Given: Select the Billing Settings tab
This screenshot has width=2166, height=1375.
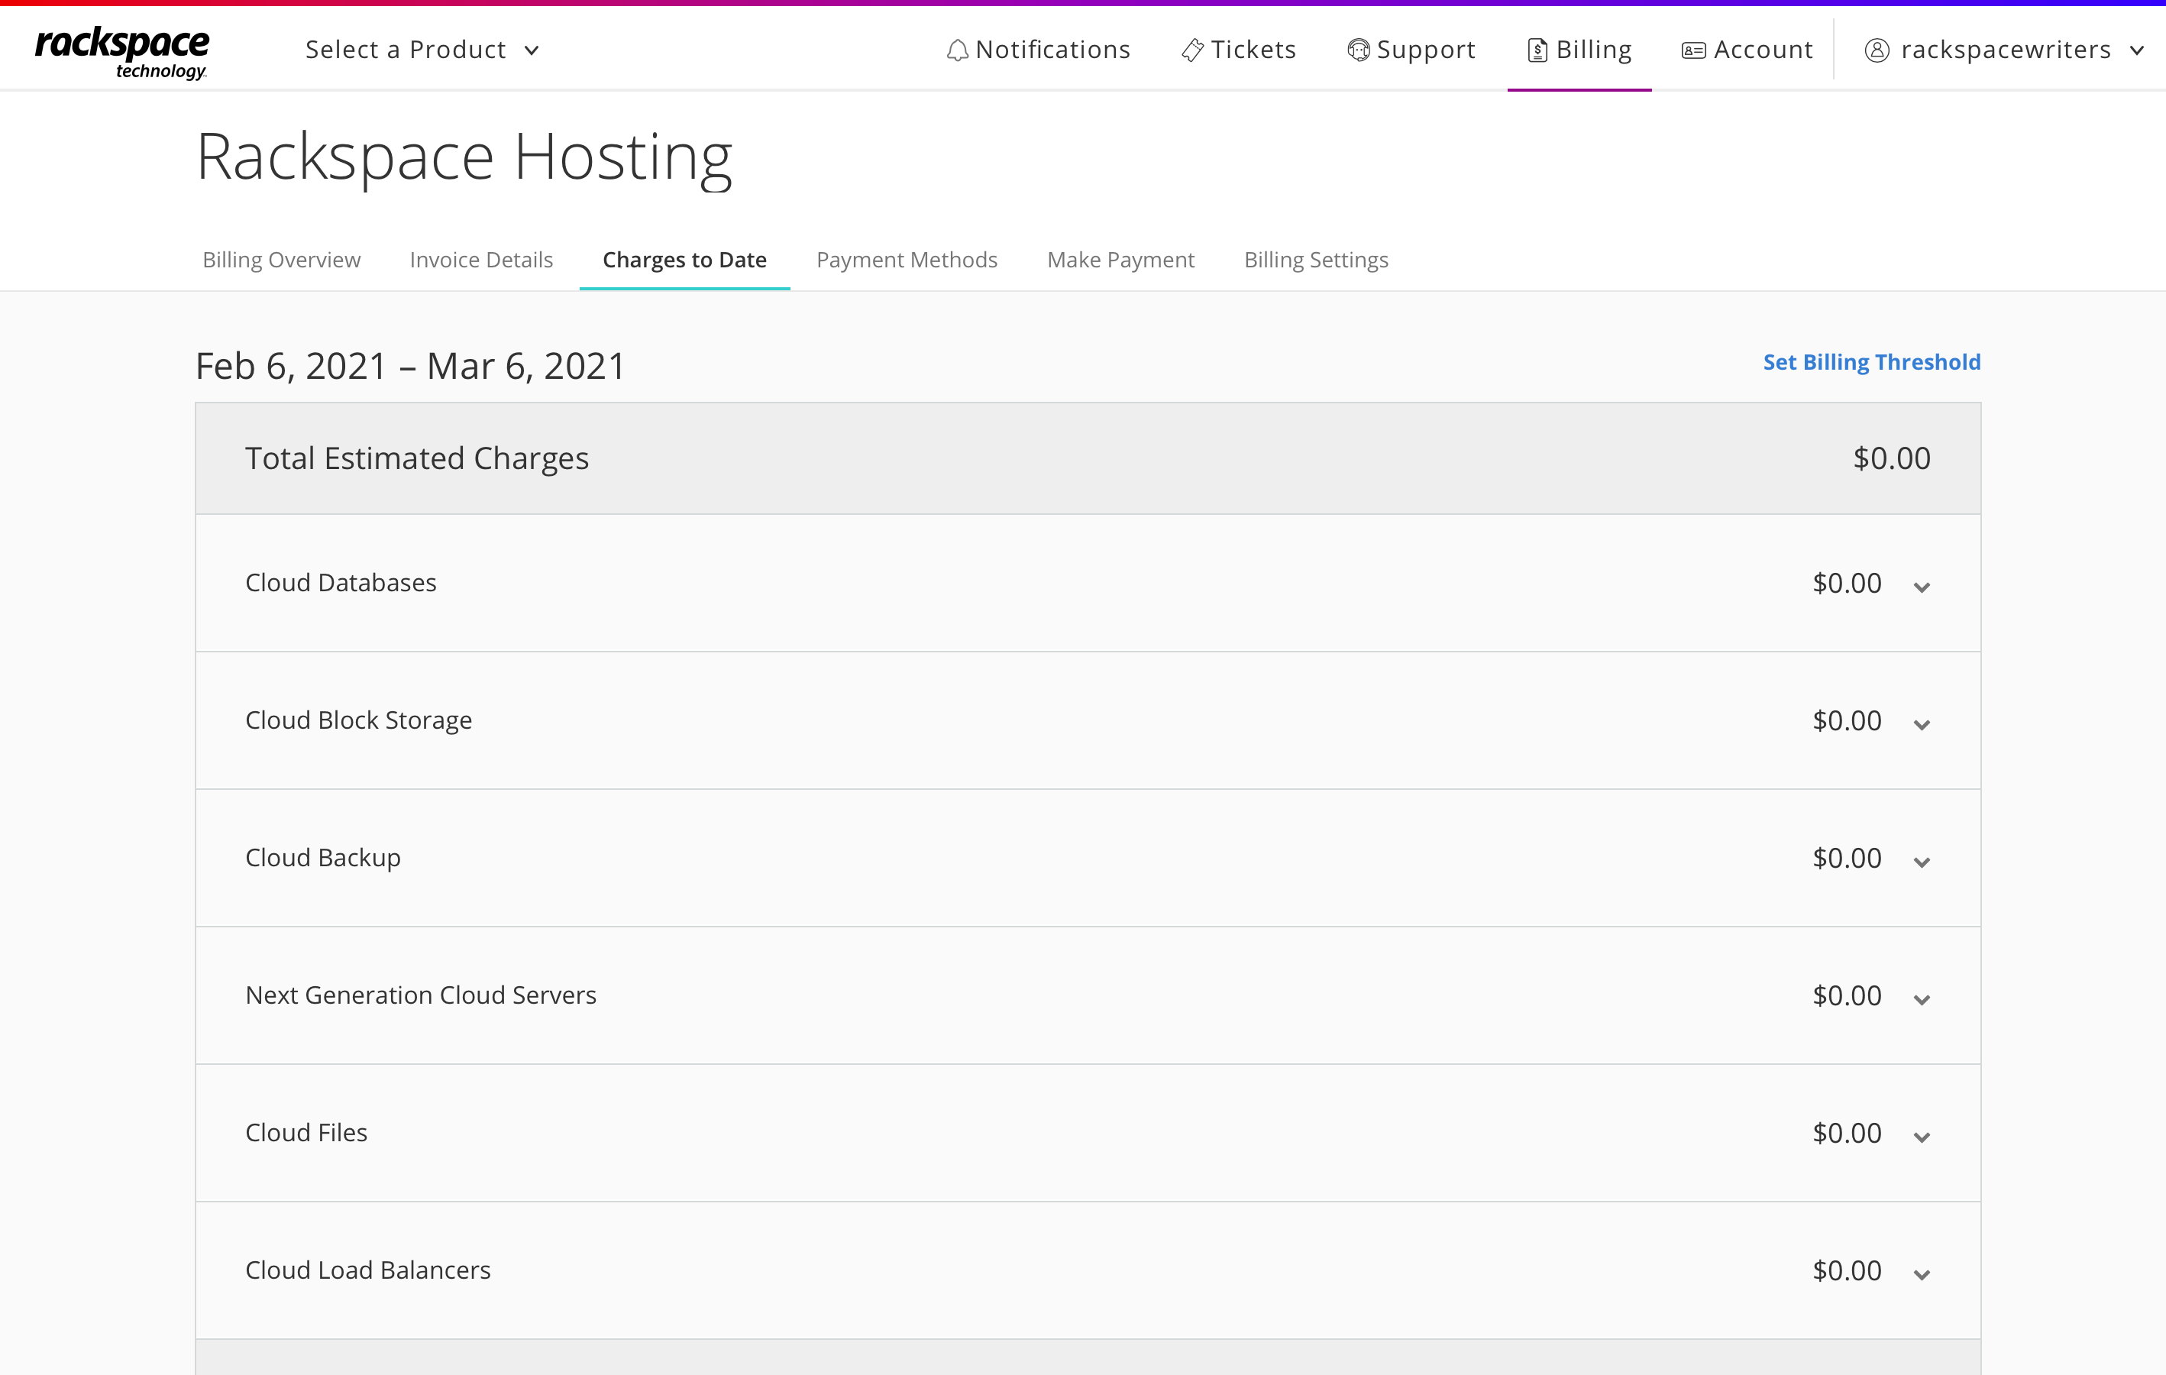Looking at the screenshot, I should 1316,260.
